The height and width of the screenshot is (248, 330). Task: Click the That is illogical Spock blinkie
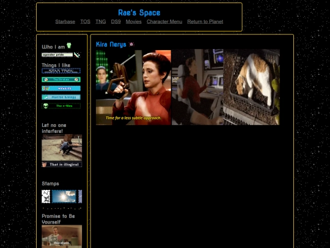(62, 165)
